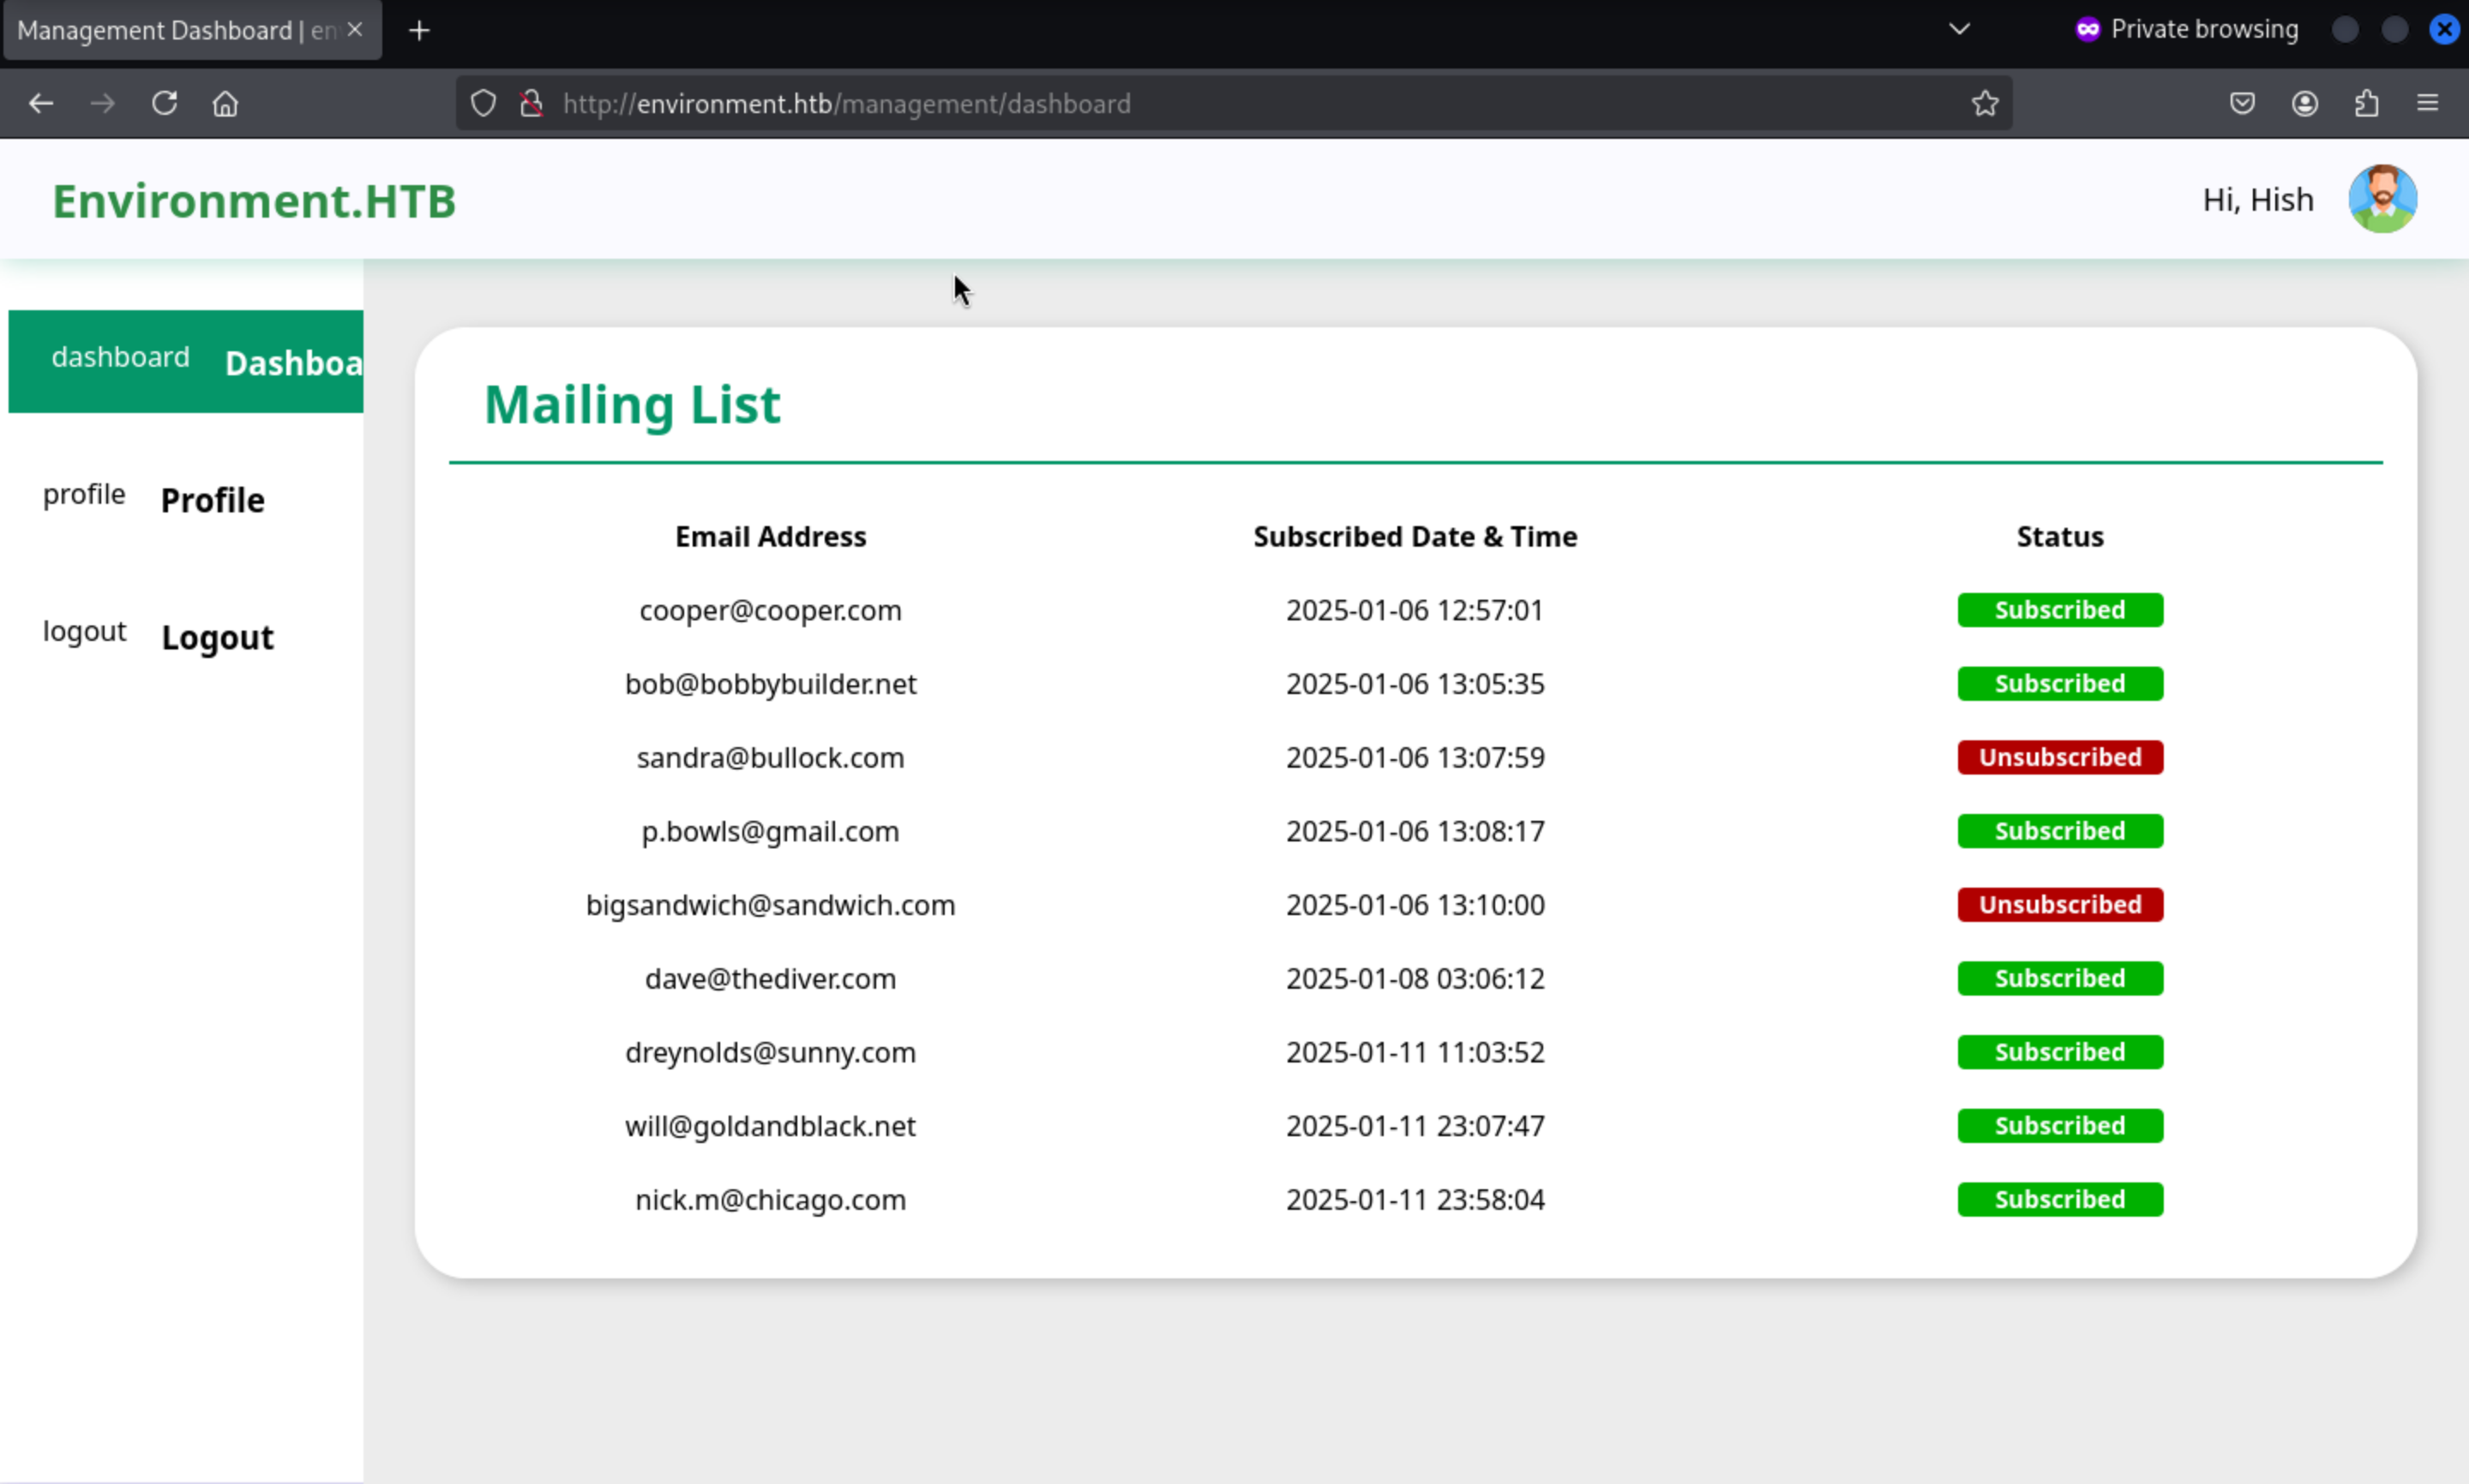Click the Hish user avatar
This screenshot has height=1484, width=2469.
2382,199
